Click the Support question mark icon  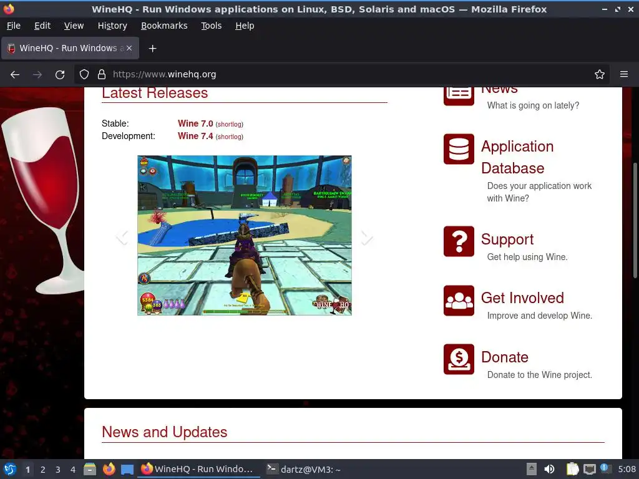459,241
